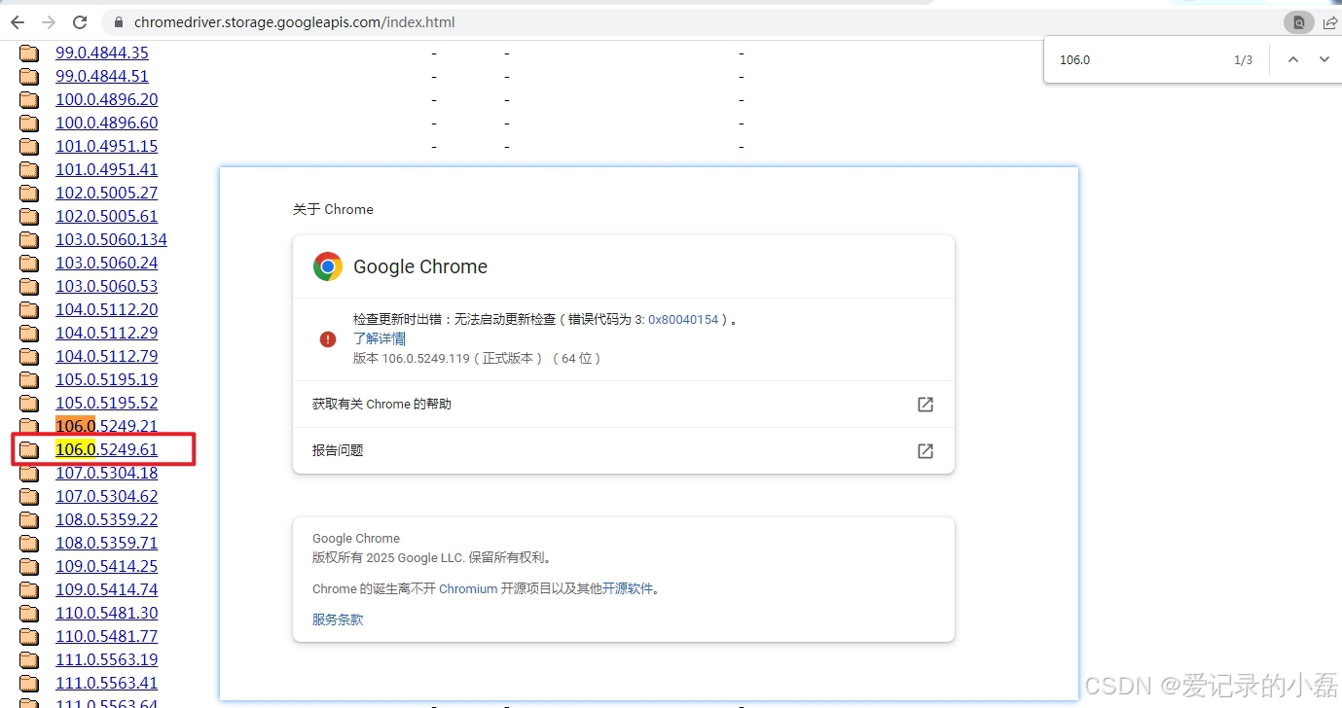Image resolution: width=1342 pixels, height=708 pixels.
Task: Jump to next find result arrow
Action: click(1324, 59)
